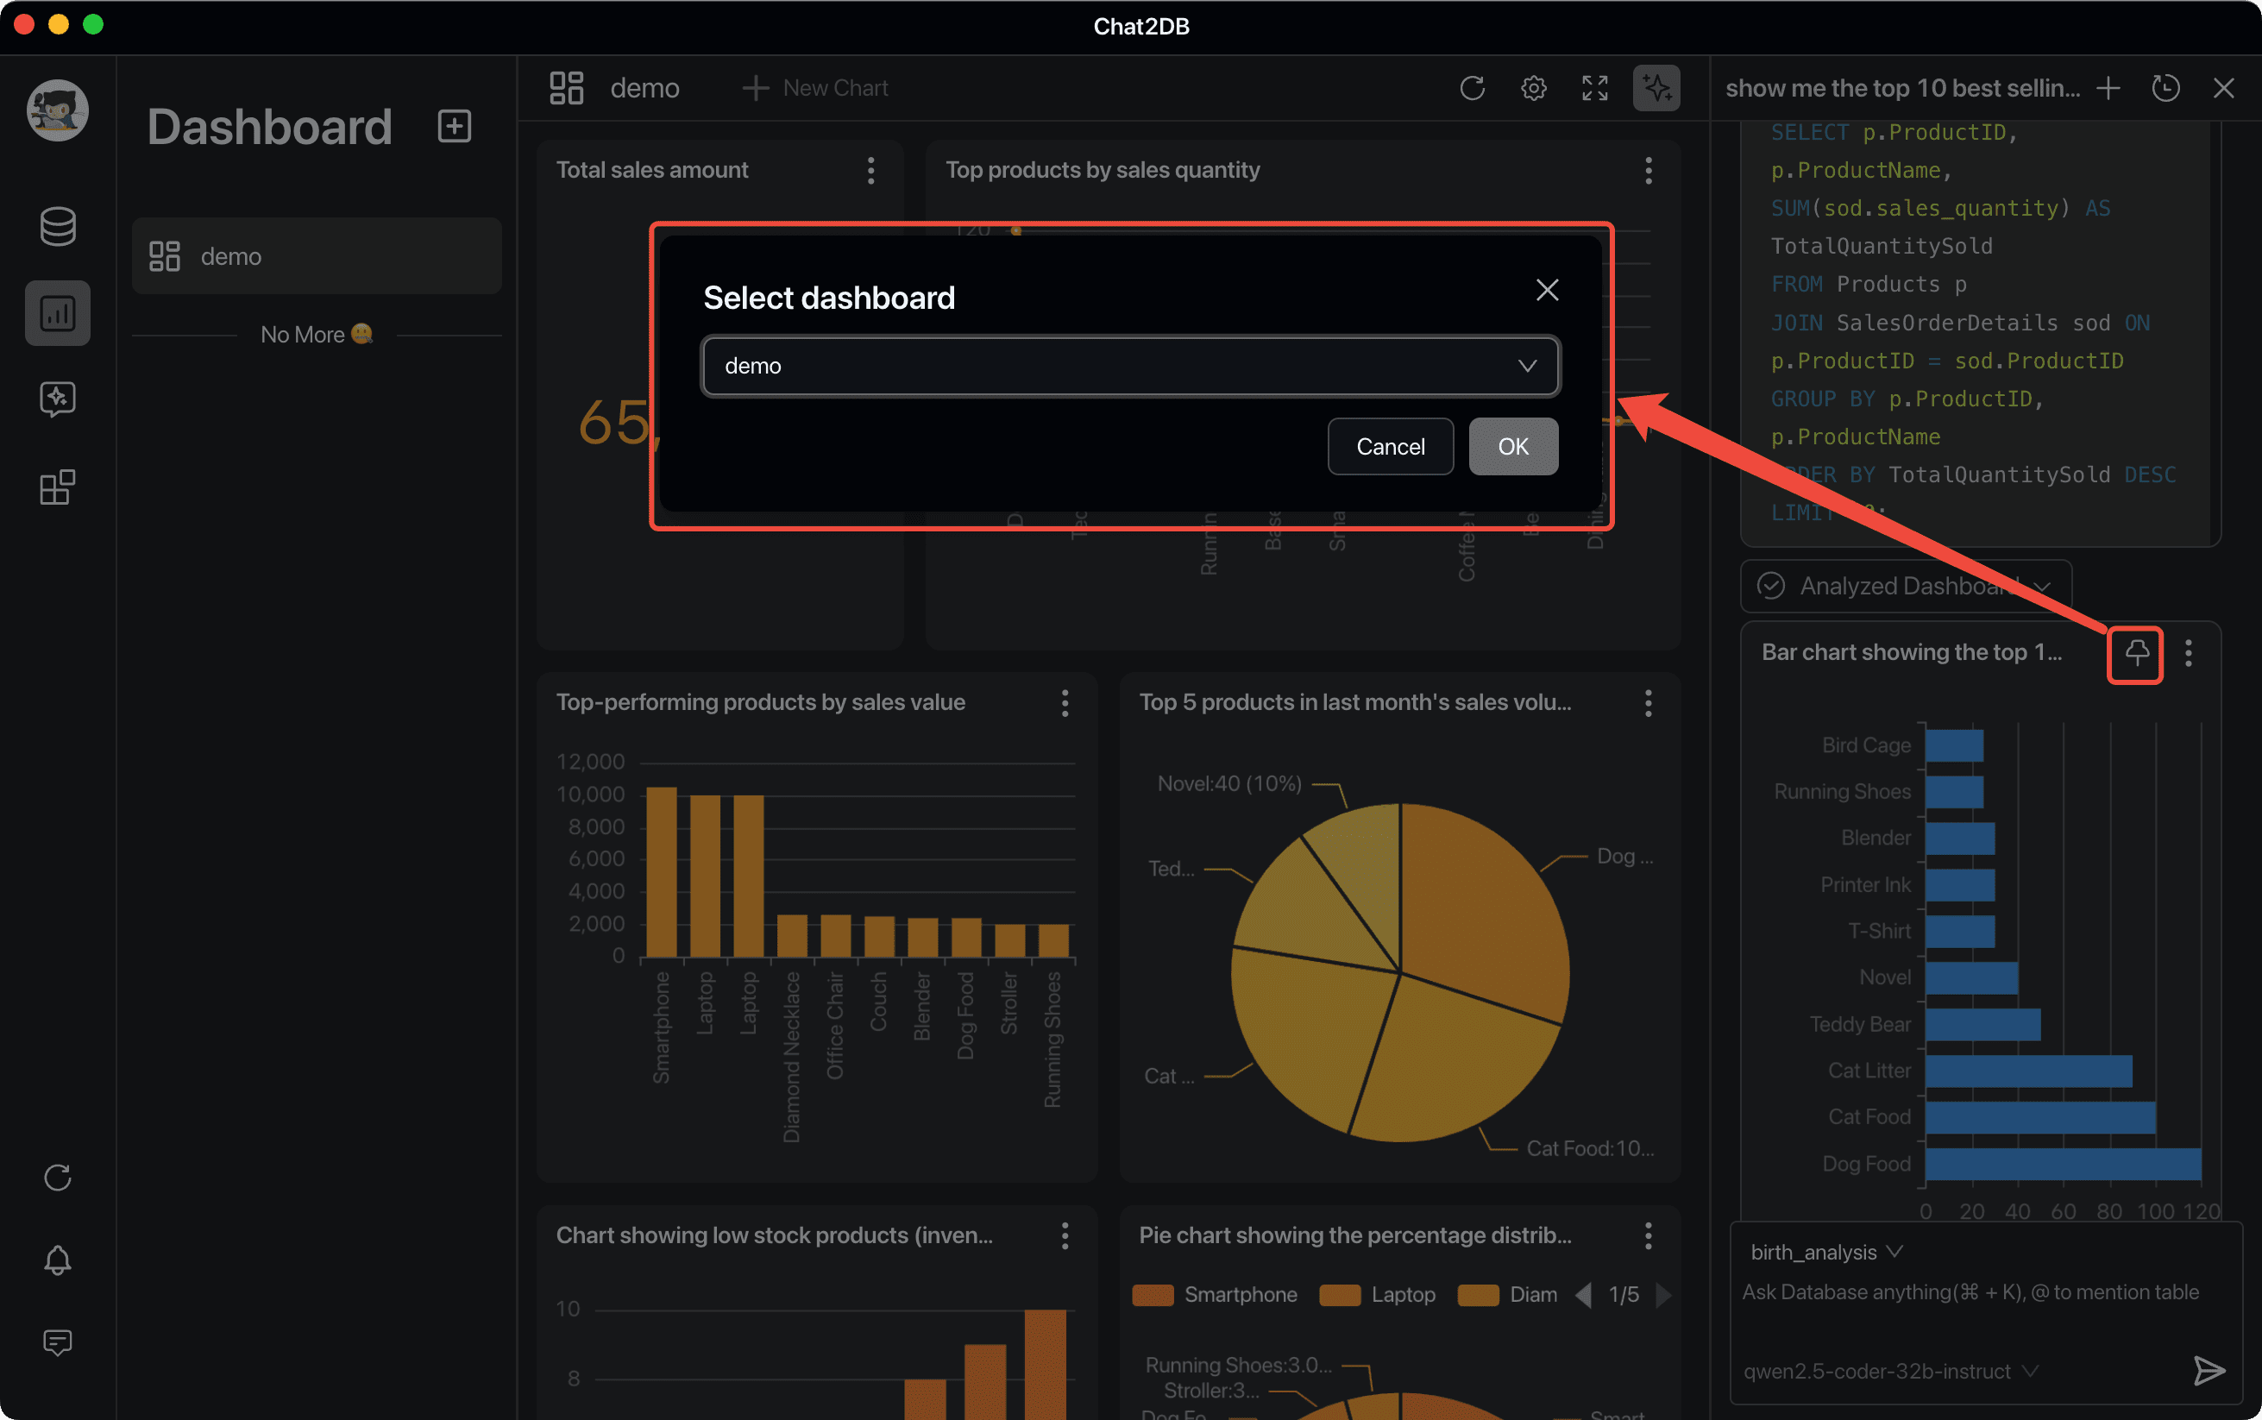Image resolution: width=2262 pixels, height=1420 pixels.
Task: Open the team blocks sidebar icon
Action: tap(57, 487)
